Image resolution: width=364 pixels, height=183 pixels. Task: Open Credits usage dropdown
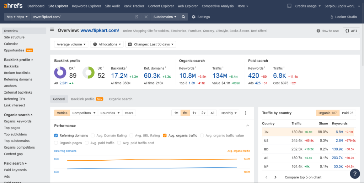point(308,6)
